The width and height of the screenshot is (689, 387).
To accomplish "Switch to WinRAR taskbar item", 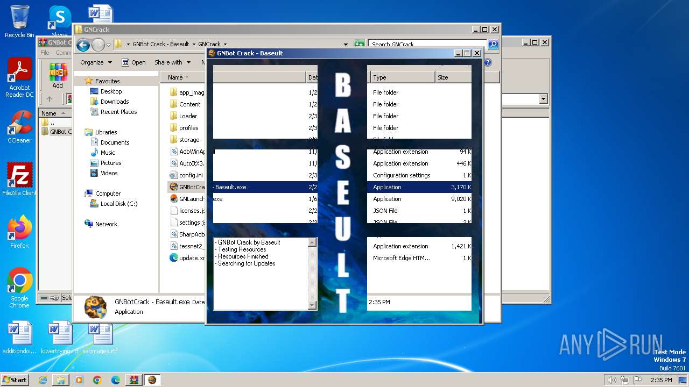I will pos(134,380).
